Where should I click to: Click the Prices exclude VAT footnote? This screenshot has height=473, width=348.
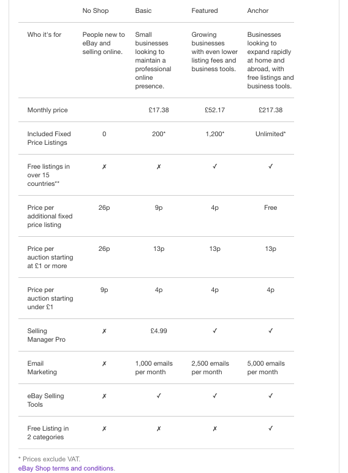(49, 459)
